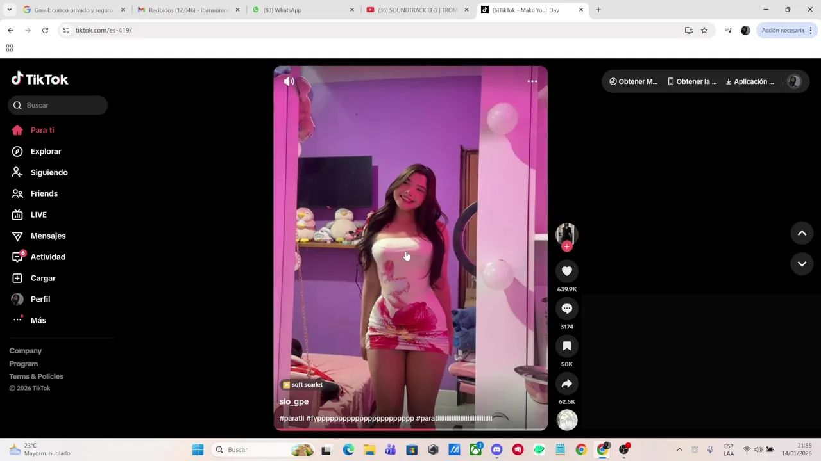Open the creator's avatar beside the video

[x=567, y=234]
